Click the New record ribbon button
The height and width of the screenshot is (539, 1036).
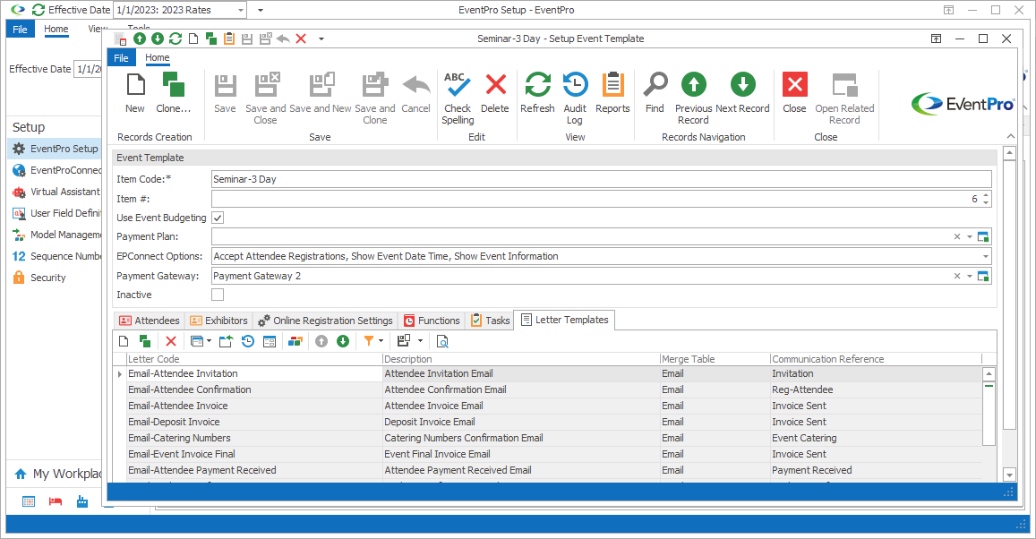click(x=135, y=93)
